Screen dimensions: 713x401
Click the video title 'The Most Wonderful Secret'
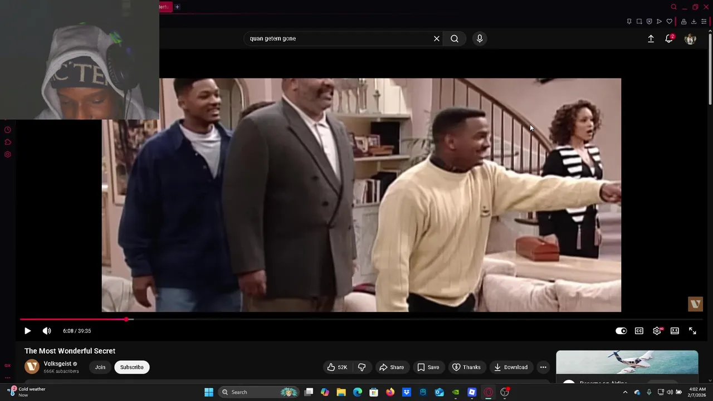click(70, 351)
